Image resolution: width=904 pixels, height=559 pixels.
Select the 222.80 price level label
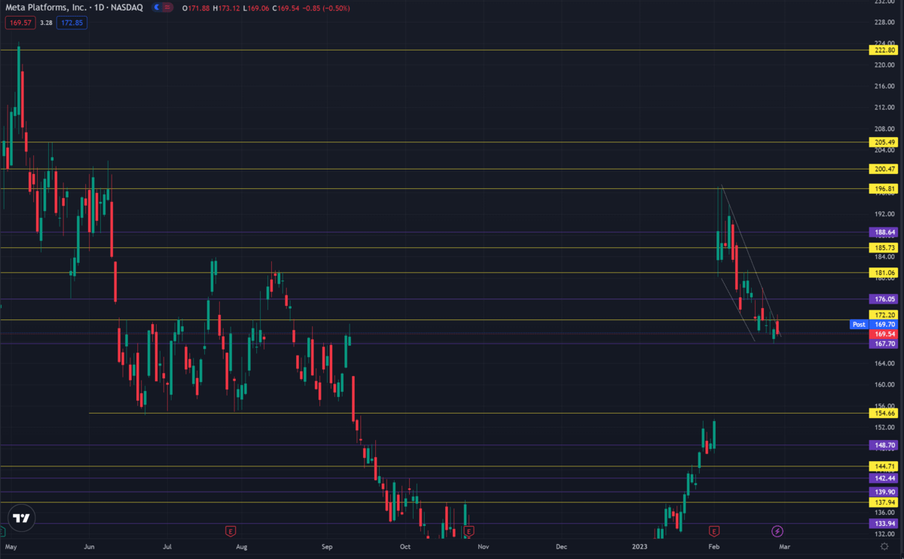click(x=883, y=50)
